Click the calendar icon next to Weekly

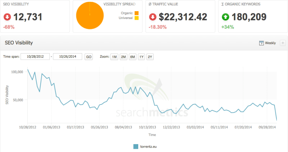261,43
